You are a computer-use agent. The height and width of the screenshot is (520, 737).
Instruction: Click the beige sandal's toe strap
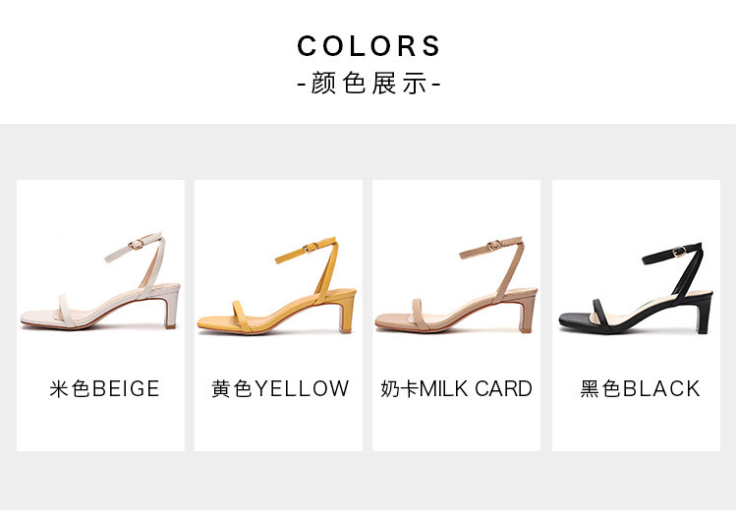(x=63, y=312)
